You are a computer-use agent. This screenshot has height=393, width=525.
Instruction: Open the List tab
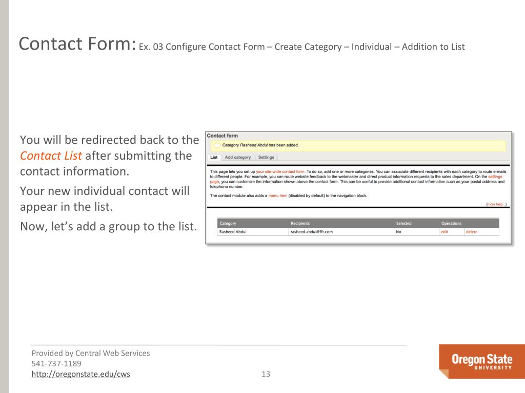pos(214,158)
